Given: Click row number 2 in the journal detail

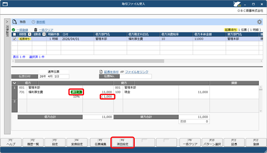Looking at the screenshot, I should (14, 106).
